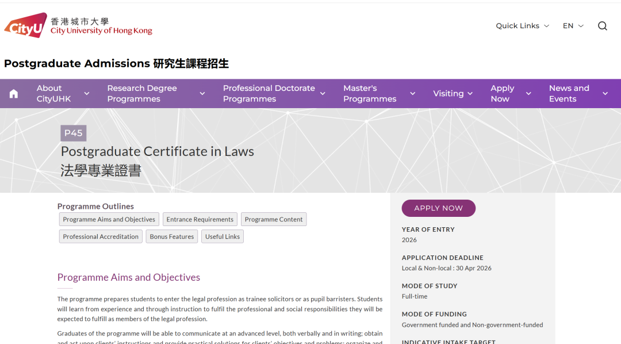Open the Bonus Features section
Image resolution: width=621 pixels, height=344 pixels.
pos(172,236)
